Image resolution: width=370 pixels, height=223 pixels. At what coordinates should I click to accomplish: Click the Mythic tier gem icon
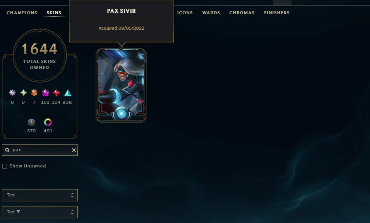pyautogui.click(x=23, y=93)
